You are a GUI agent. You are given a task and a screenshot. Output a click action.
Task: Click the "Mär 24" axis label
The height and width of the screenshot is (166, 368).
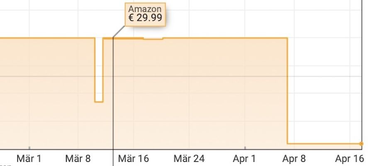tap(189, 159)
